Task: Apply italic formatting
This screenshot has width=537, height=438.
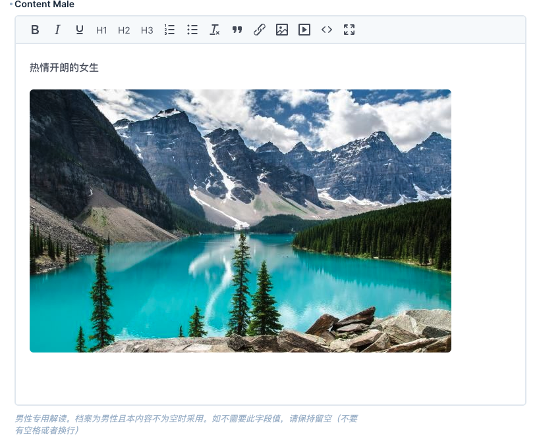Action: coord(57,30)
